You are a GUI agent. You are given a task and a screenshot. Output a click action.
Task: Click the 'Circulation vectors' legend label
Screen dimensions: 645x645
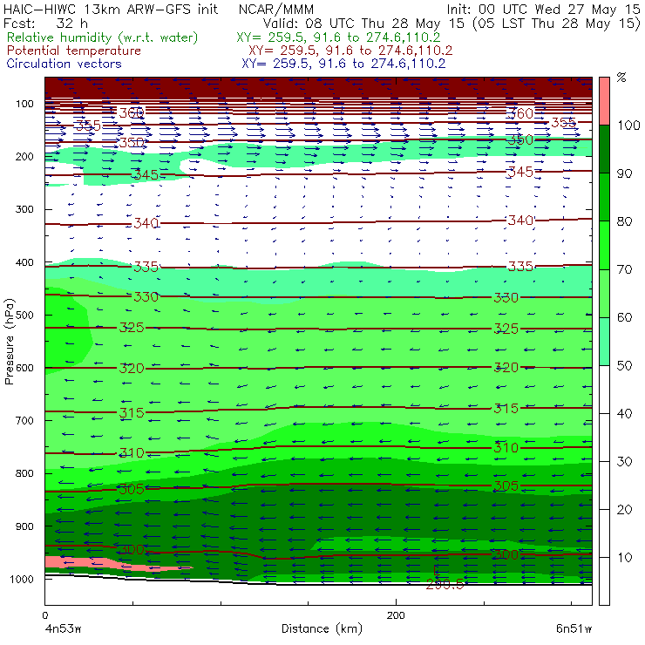pos(64,64)
